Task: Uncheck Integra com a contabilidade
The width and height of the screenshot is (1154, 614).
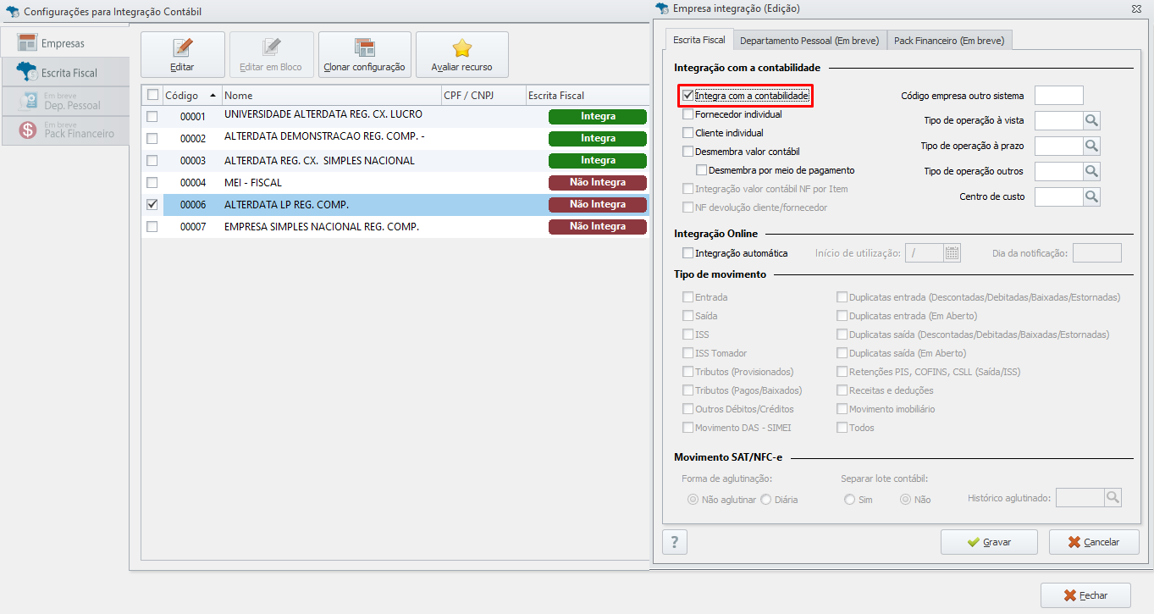Action: 688,96
